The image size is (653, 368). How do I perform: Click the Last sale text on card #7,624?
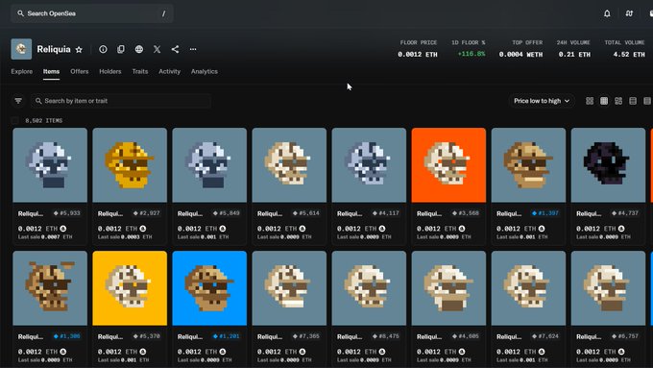tap(520, 359)
